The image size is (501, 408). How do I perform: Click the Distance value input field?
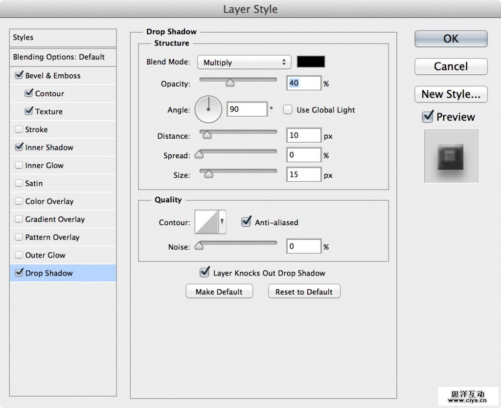coord(303,135)
